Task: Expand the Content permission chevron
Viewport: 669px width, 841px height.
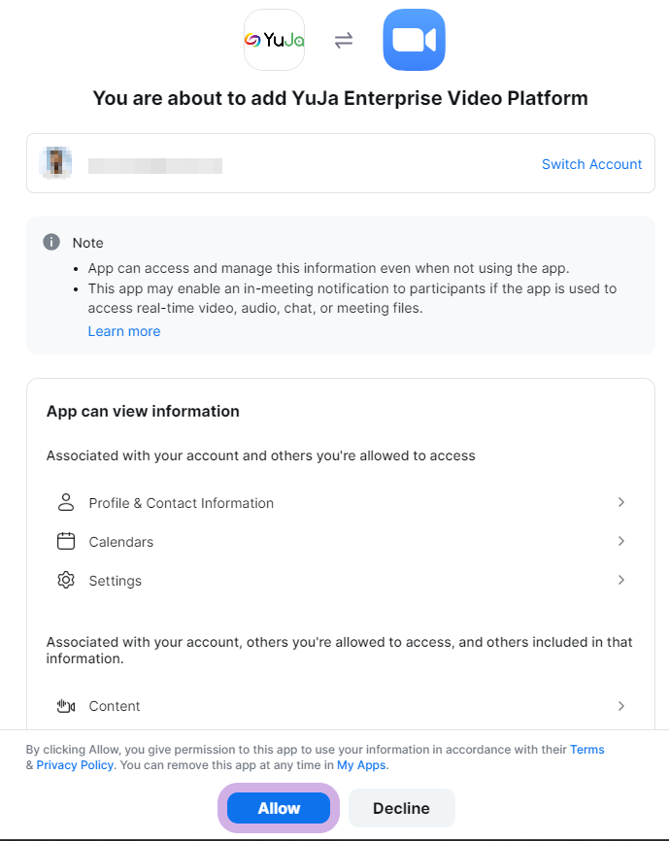Action: click(x=621, y=706)
